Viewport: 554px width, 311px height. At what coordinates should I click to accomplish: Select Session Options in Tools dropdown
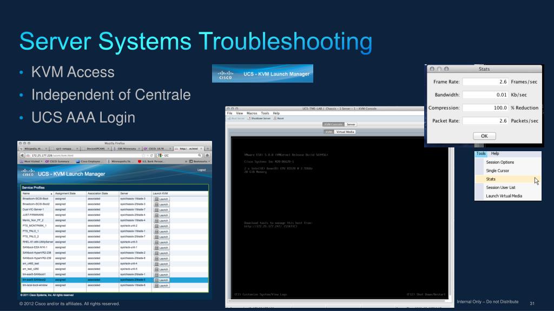click(x=499, y=162)
